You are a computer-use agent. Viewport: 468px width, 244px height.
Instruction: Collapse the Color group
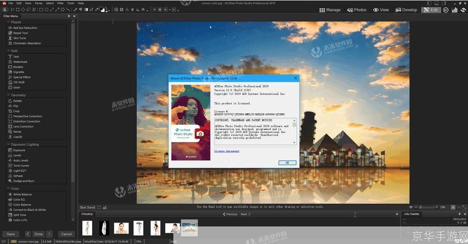(x=8, y=189)
